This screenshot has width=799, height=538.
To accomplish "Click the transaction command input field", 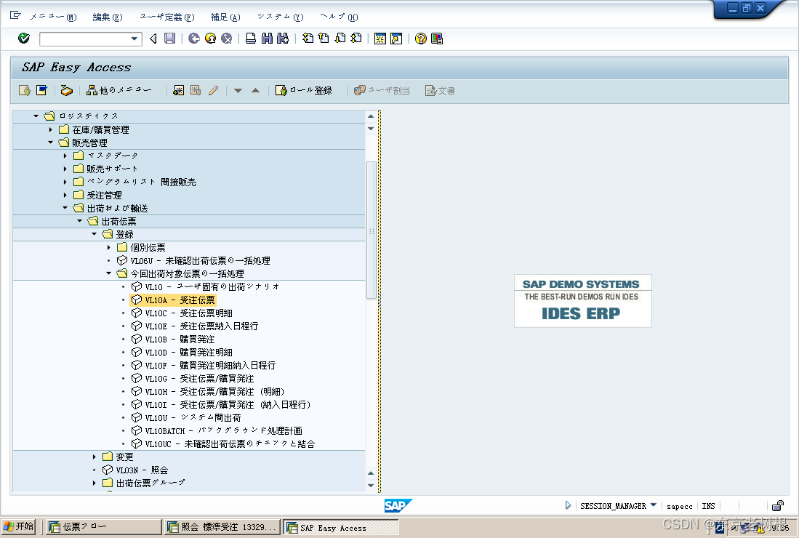I will pos(84,39).
